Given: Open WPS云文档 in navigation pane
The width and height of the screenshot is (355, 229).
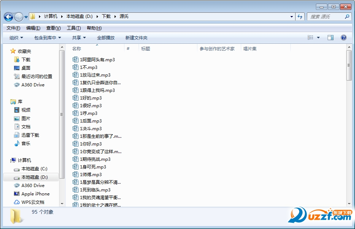Looking at the screenshot, I should tap(17, 202).
